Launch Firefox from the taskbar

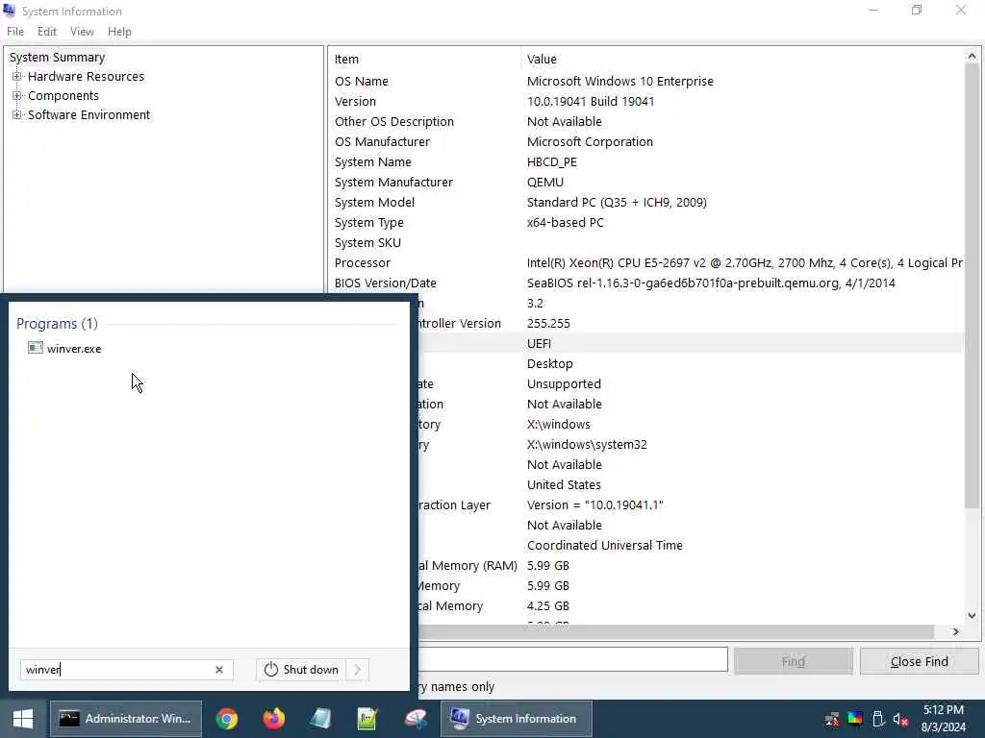tap(273, 719)
